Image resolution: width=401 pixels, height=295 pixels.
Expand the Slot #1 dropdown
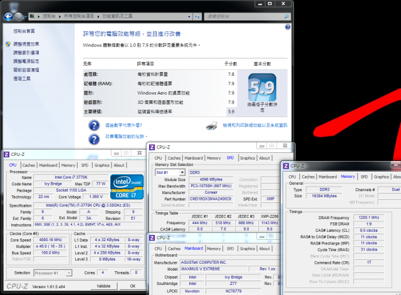[x=182, y=172]
